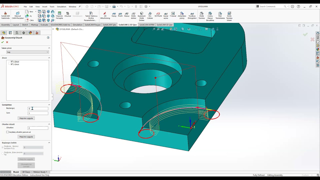
Task: Switch to PropertyManager panel tab
Action: tap(10, 33)
